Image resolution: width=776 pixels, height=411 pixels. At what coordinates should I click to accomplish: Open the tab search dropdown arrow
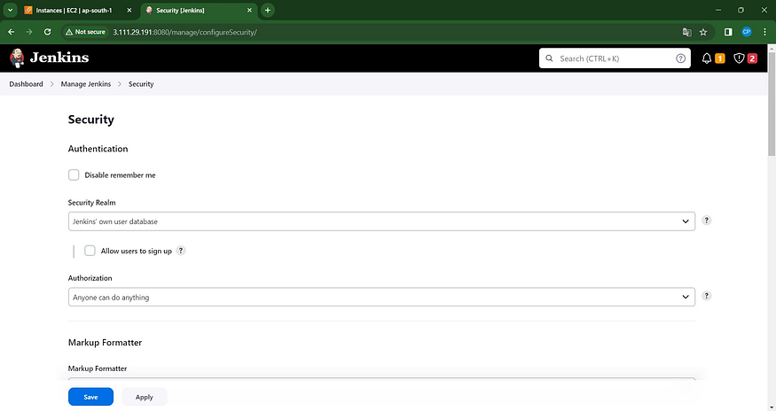[10, 10]
